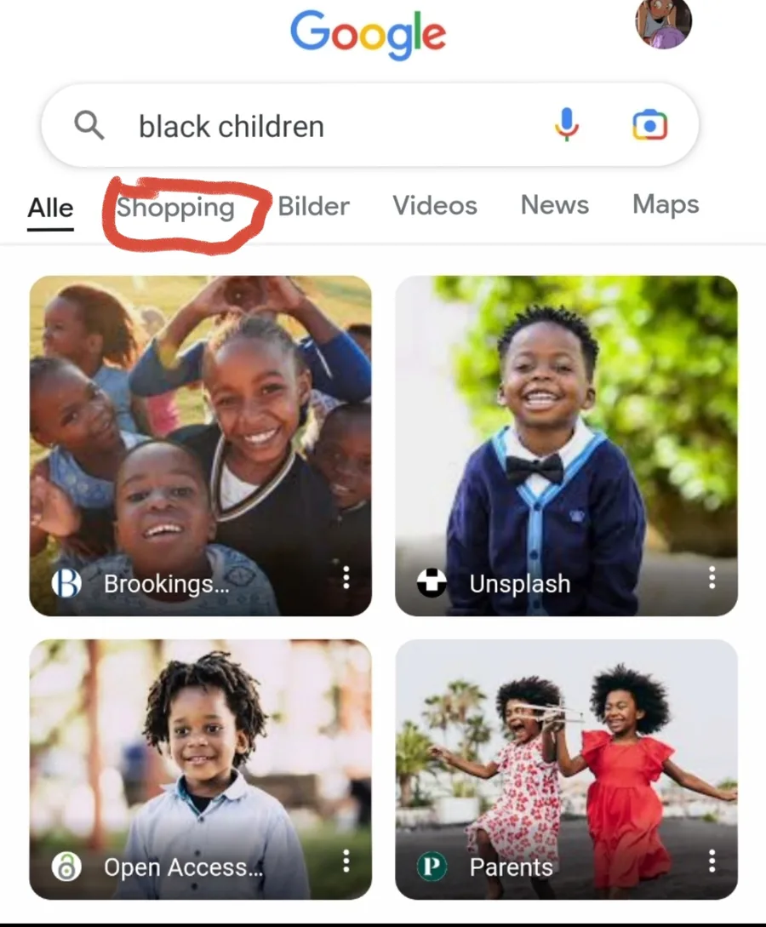Click the Google logo
This screenshot has height=927, width=766.
coord(368,34)
